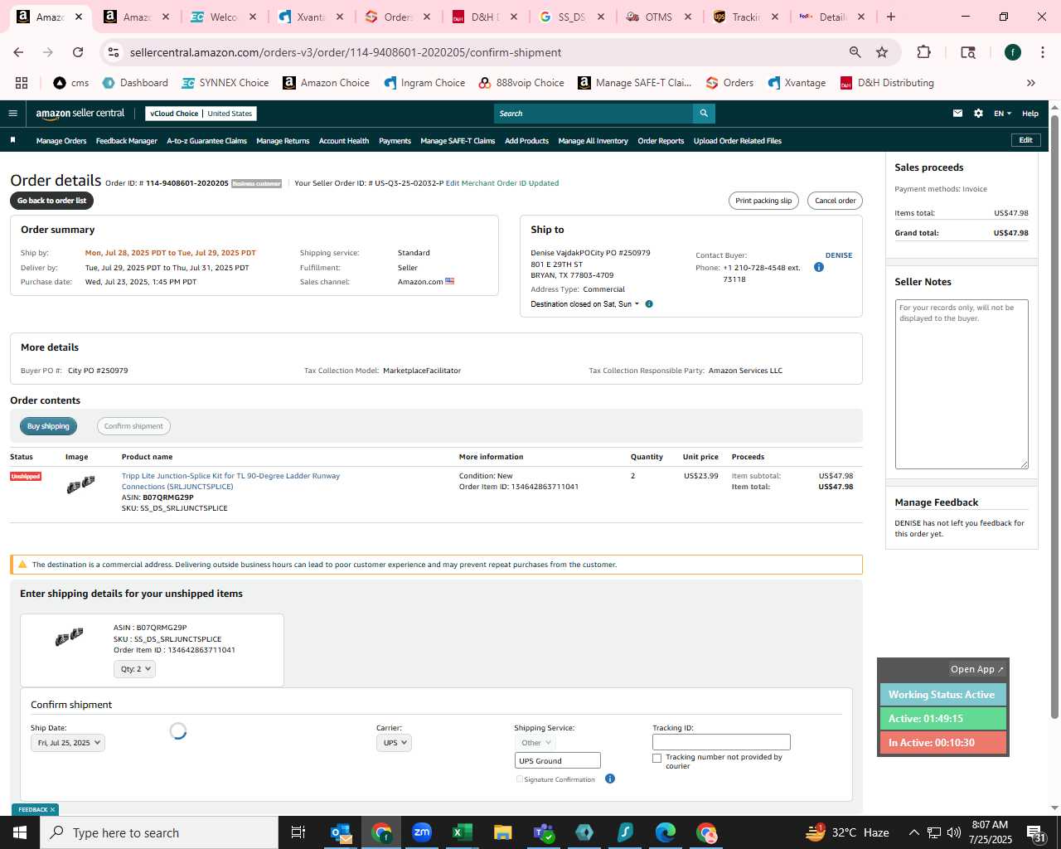Open the Chrome zoom magnifier icon
Image resolution: width=1061 pixels, height=849 pixels.
coord(855,52)
